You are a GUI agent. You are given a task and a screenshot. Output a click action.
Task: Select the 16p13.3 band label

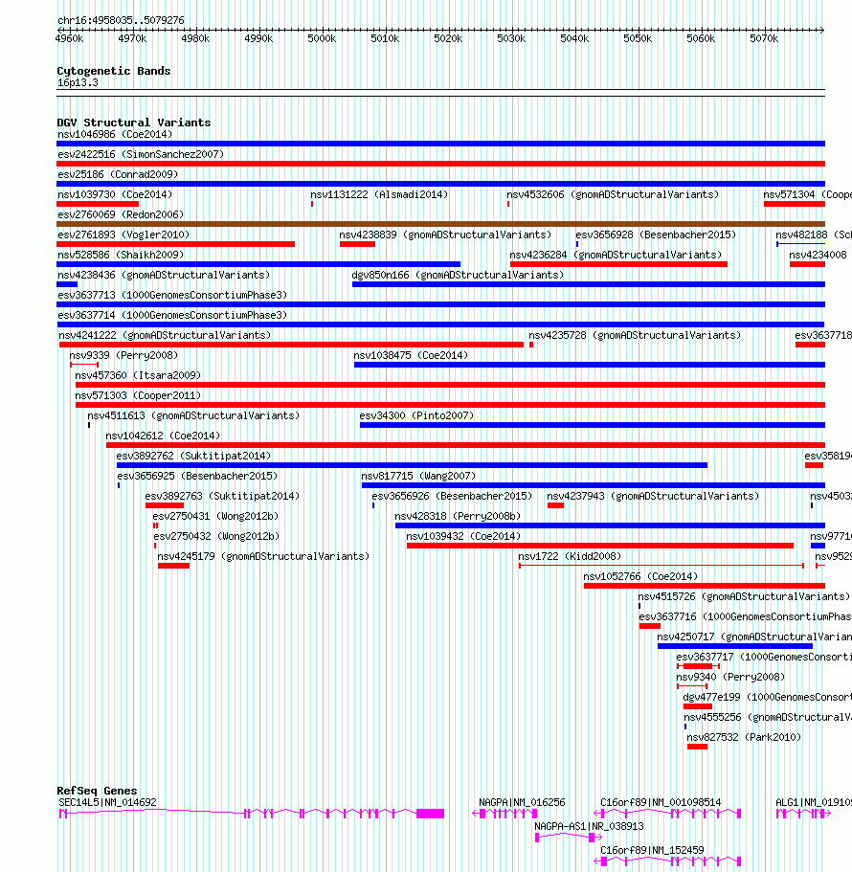click(x=78, y=83)
